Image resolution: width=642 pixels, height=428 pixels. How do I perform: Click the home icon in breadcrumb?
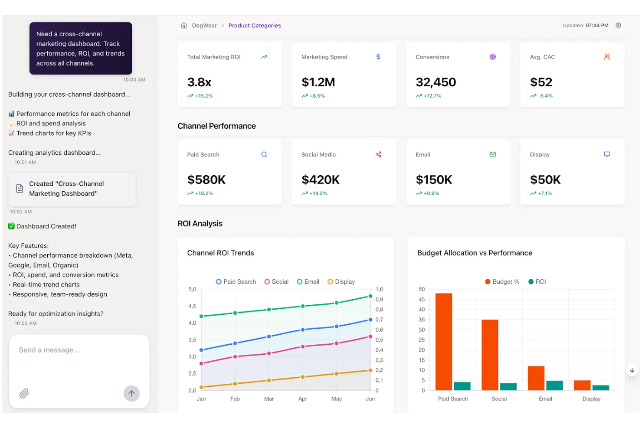point(184,26)
